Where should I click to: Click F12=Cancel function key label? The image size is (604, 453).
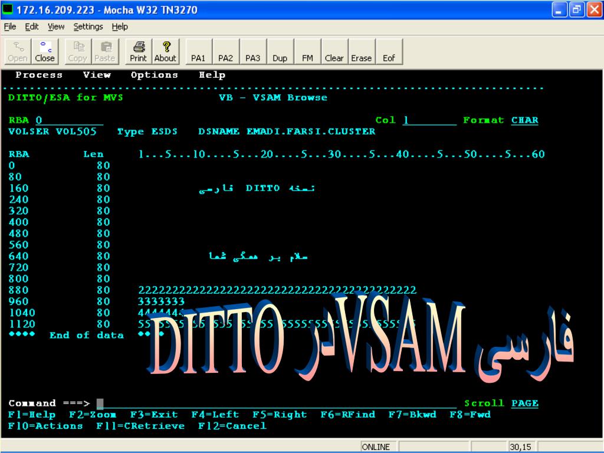click(x=232, y=426)
